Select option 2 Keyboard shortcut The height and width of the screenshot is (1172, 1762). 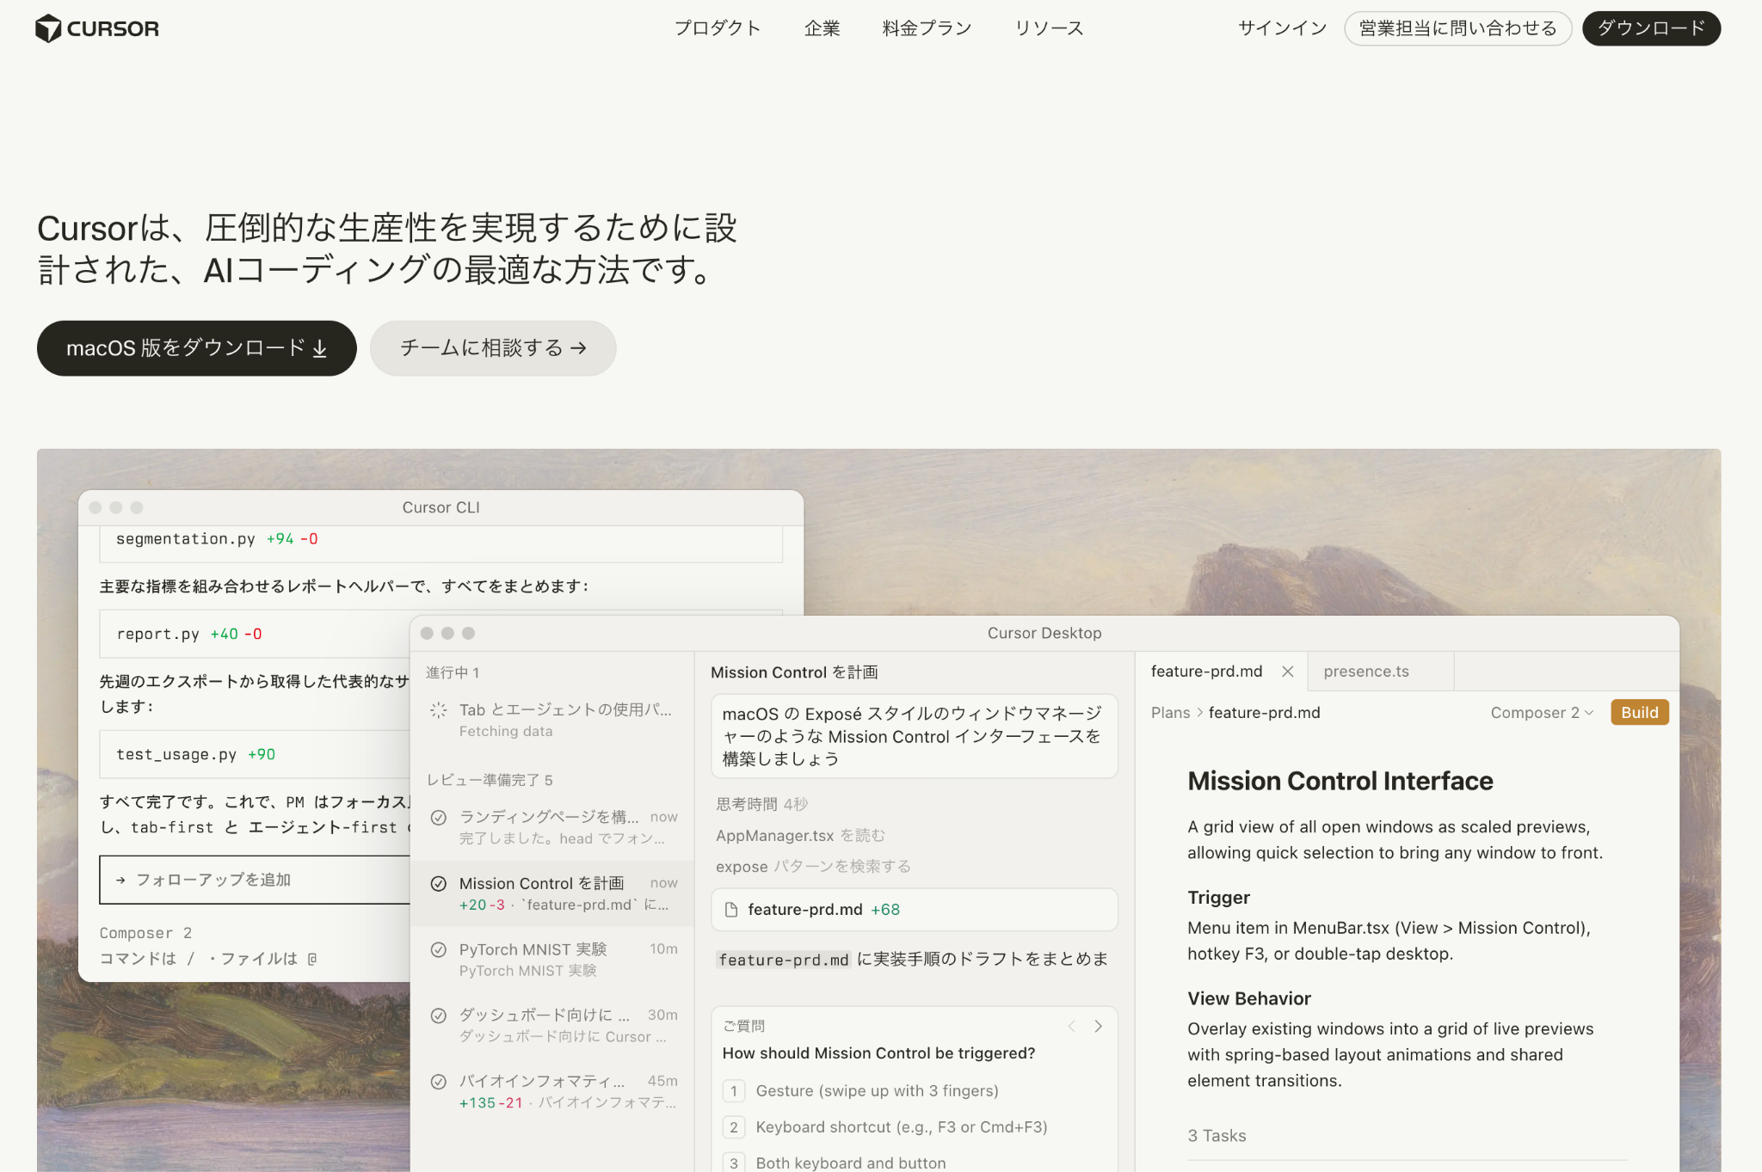900,1126
